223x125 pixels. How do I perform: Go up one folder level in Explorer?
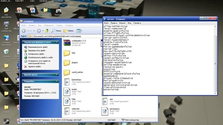pos(47,31)
